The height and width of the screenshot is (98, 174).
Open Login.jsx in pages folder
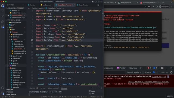pos(16,80)
